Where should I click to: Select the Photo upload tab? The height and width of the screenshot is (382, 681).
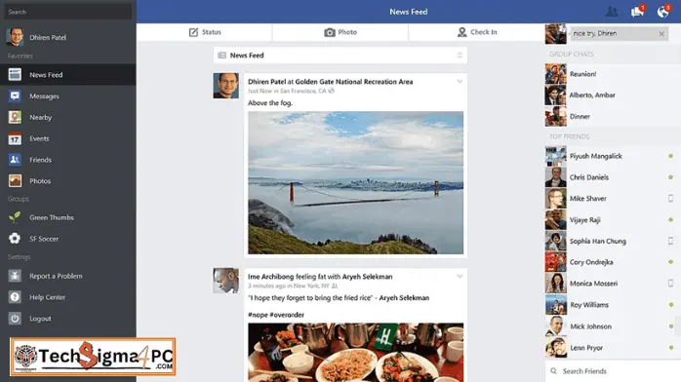[340, 32]
